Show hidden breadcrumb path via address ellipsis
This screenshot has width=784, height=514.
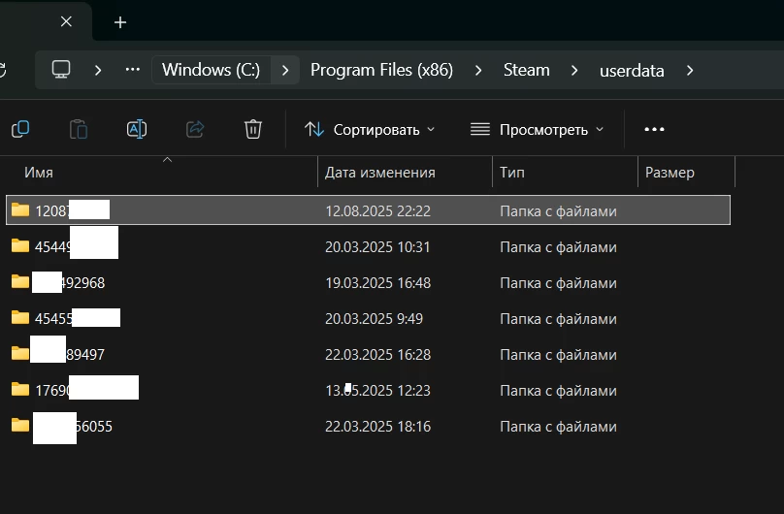(x=133, y=70)
